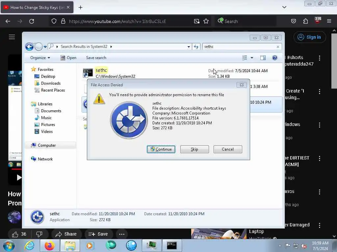Open options for the DIRTIEST ASMR video
This screenshot has height=252, width=337.
point(320,158)
